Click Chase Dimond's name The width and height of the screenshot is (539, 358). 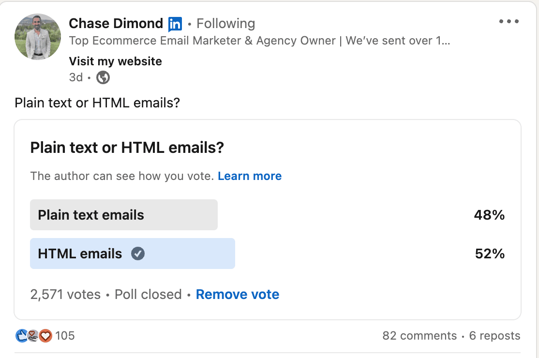click(x=116, y=23)
